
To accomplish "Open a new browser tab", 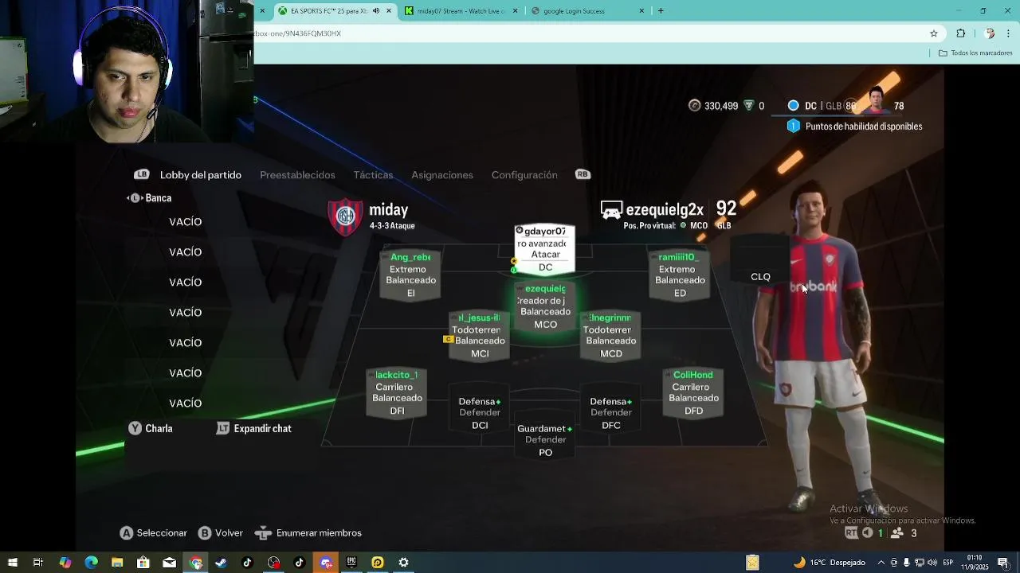I will [661, 11].
